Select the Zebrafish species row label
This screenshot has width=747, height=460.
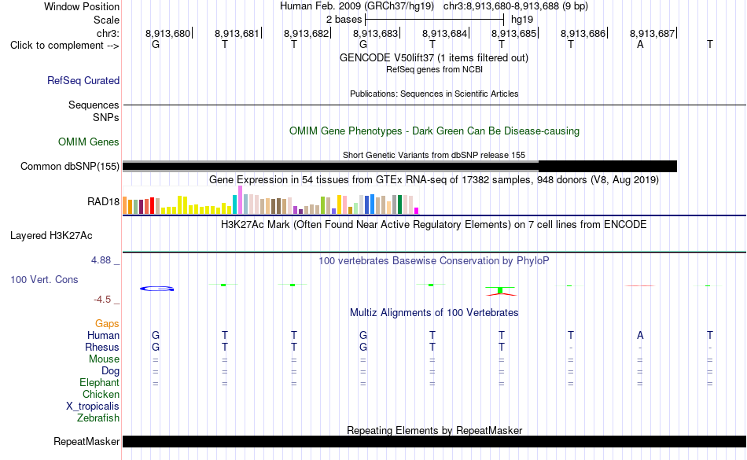coord(98,418)
